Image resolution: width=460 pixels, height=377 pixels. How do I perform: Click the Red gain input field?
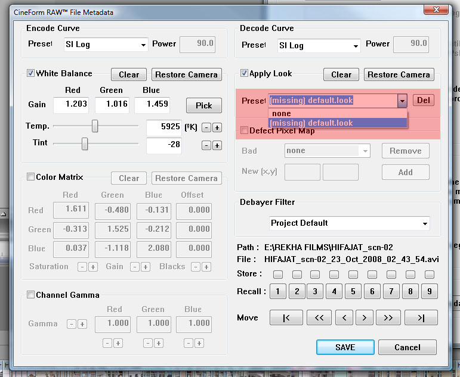tap(70, 105)
